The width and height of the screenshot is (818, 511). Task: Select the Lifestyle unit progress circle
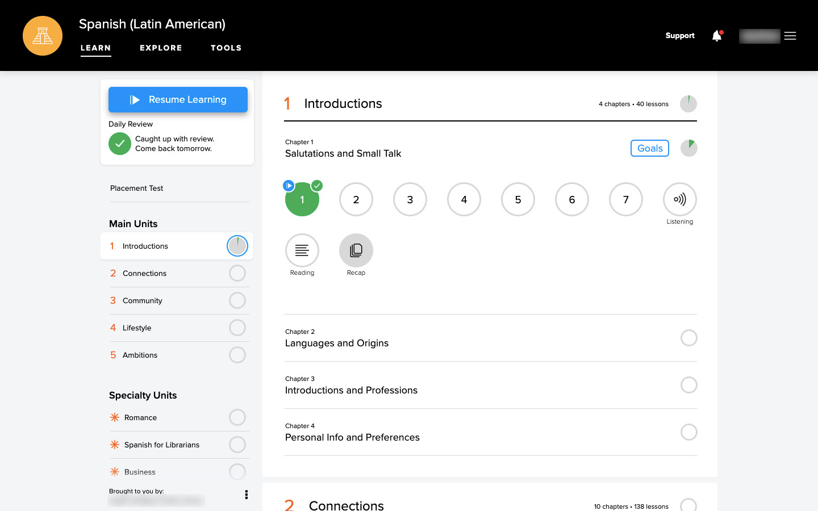(237, 328)
